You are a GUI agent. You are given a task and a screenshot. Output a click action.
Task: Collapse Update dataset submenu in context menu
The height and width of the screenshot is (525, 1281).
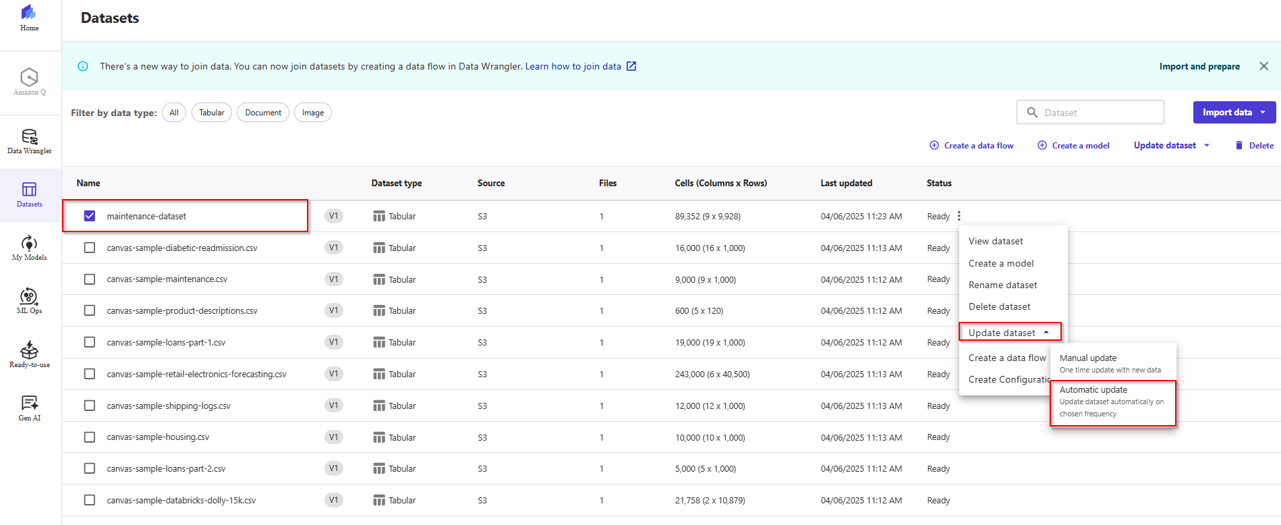tap(1010, 333)
